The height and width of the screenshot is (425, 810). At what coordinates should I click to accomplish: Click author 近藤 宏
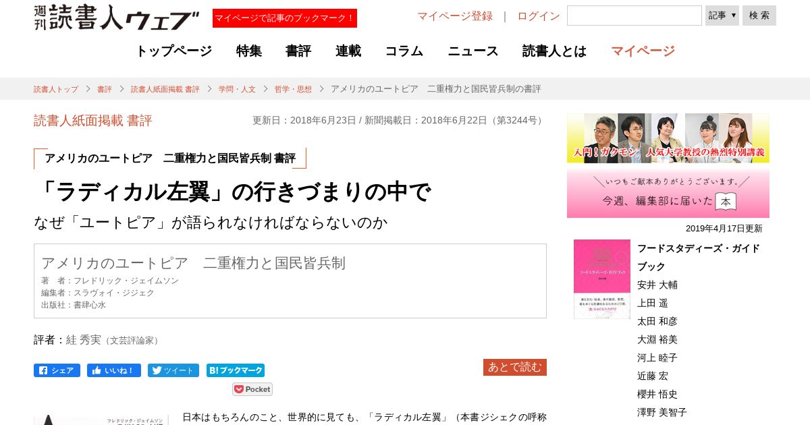pyautogui.click(x=653, y=376)
